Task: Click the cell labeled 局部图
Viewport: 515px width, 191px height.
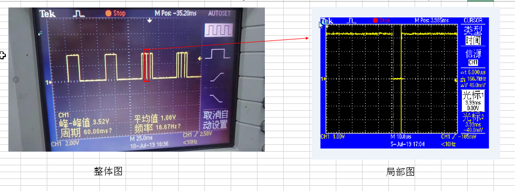Action: click(400, 172)
